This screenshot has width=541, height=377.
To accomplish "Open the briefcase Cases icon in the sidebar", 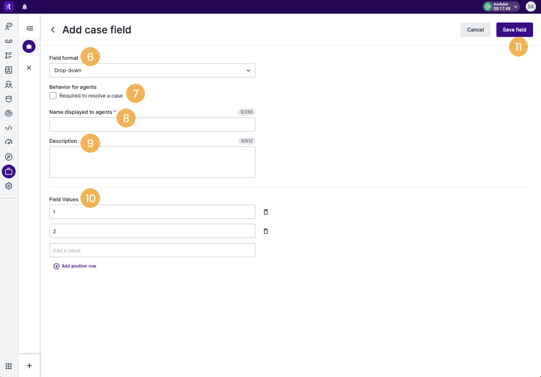I will (x=9, y=171).
